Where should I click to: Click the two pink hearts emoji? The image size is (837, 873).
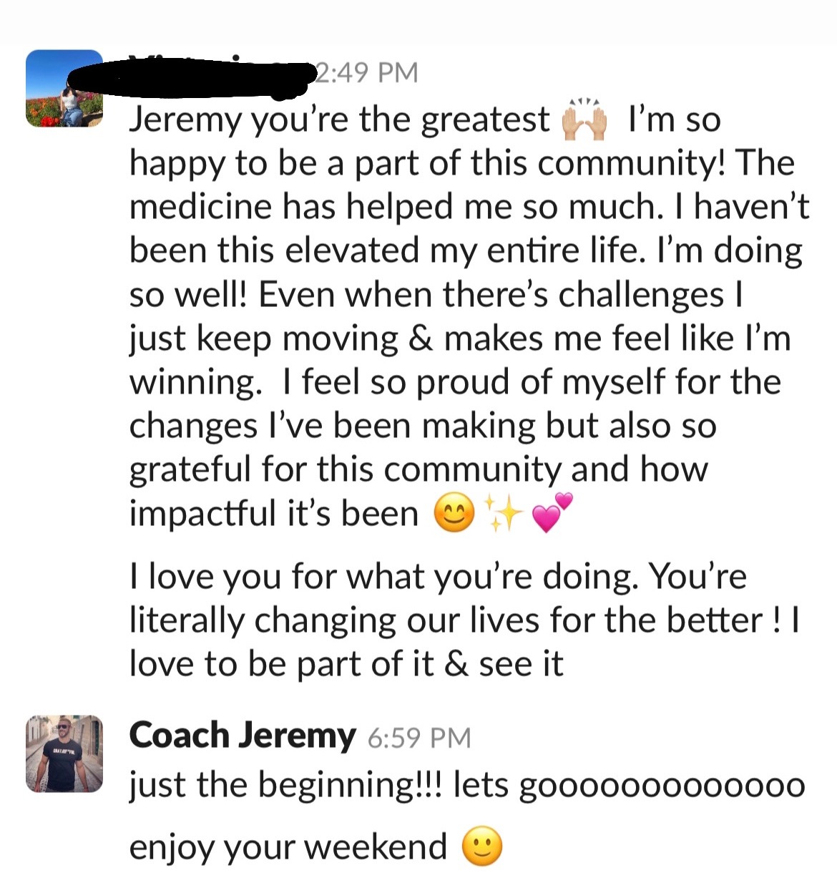553,512
